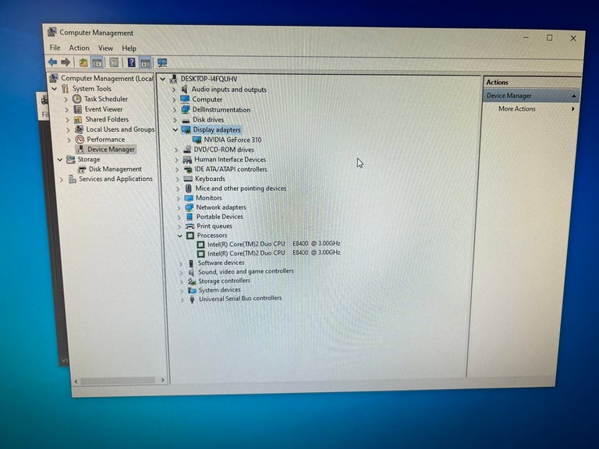Click the Network adapters icon
The image size is (599, 449).
click(189, 207)
